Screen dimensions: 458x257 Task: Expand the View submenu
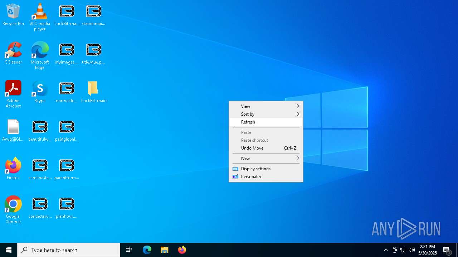(x=266, y=106)
